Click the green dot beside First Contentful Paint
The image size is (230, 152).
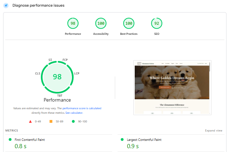[10, 139]
